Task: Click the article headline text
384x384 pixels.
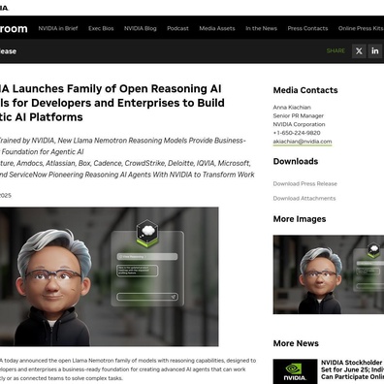Action: 112,103
